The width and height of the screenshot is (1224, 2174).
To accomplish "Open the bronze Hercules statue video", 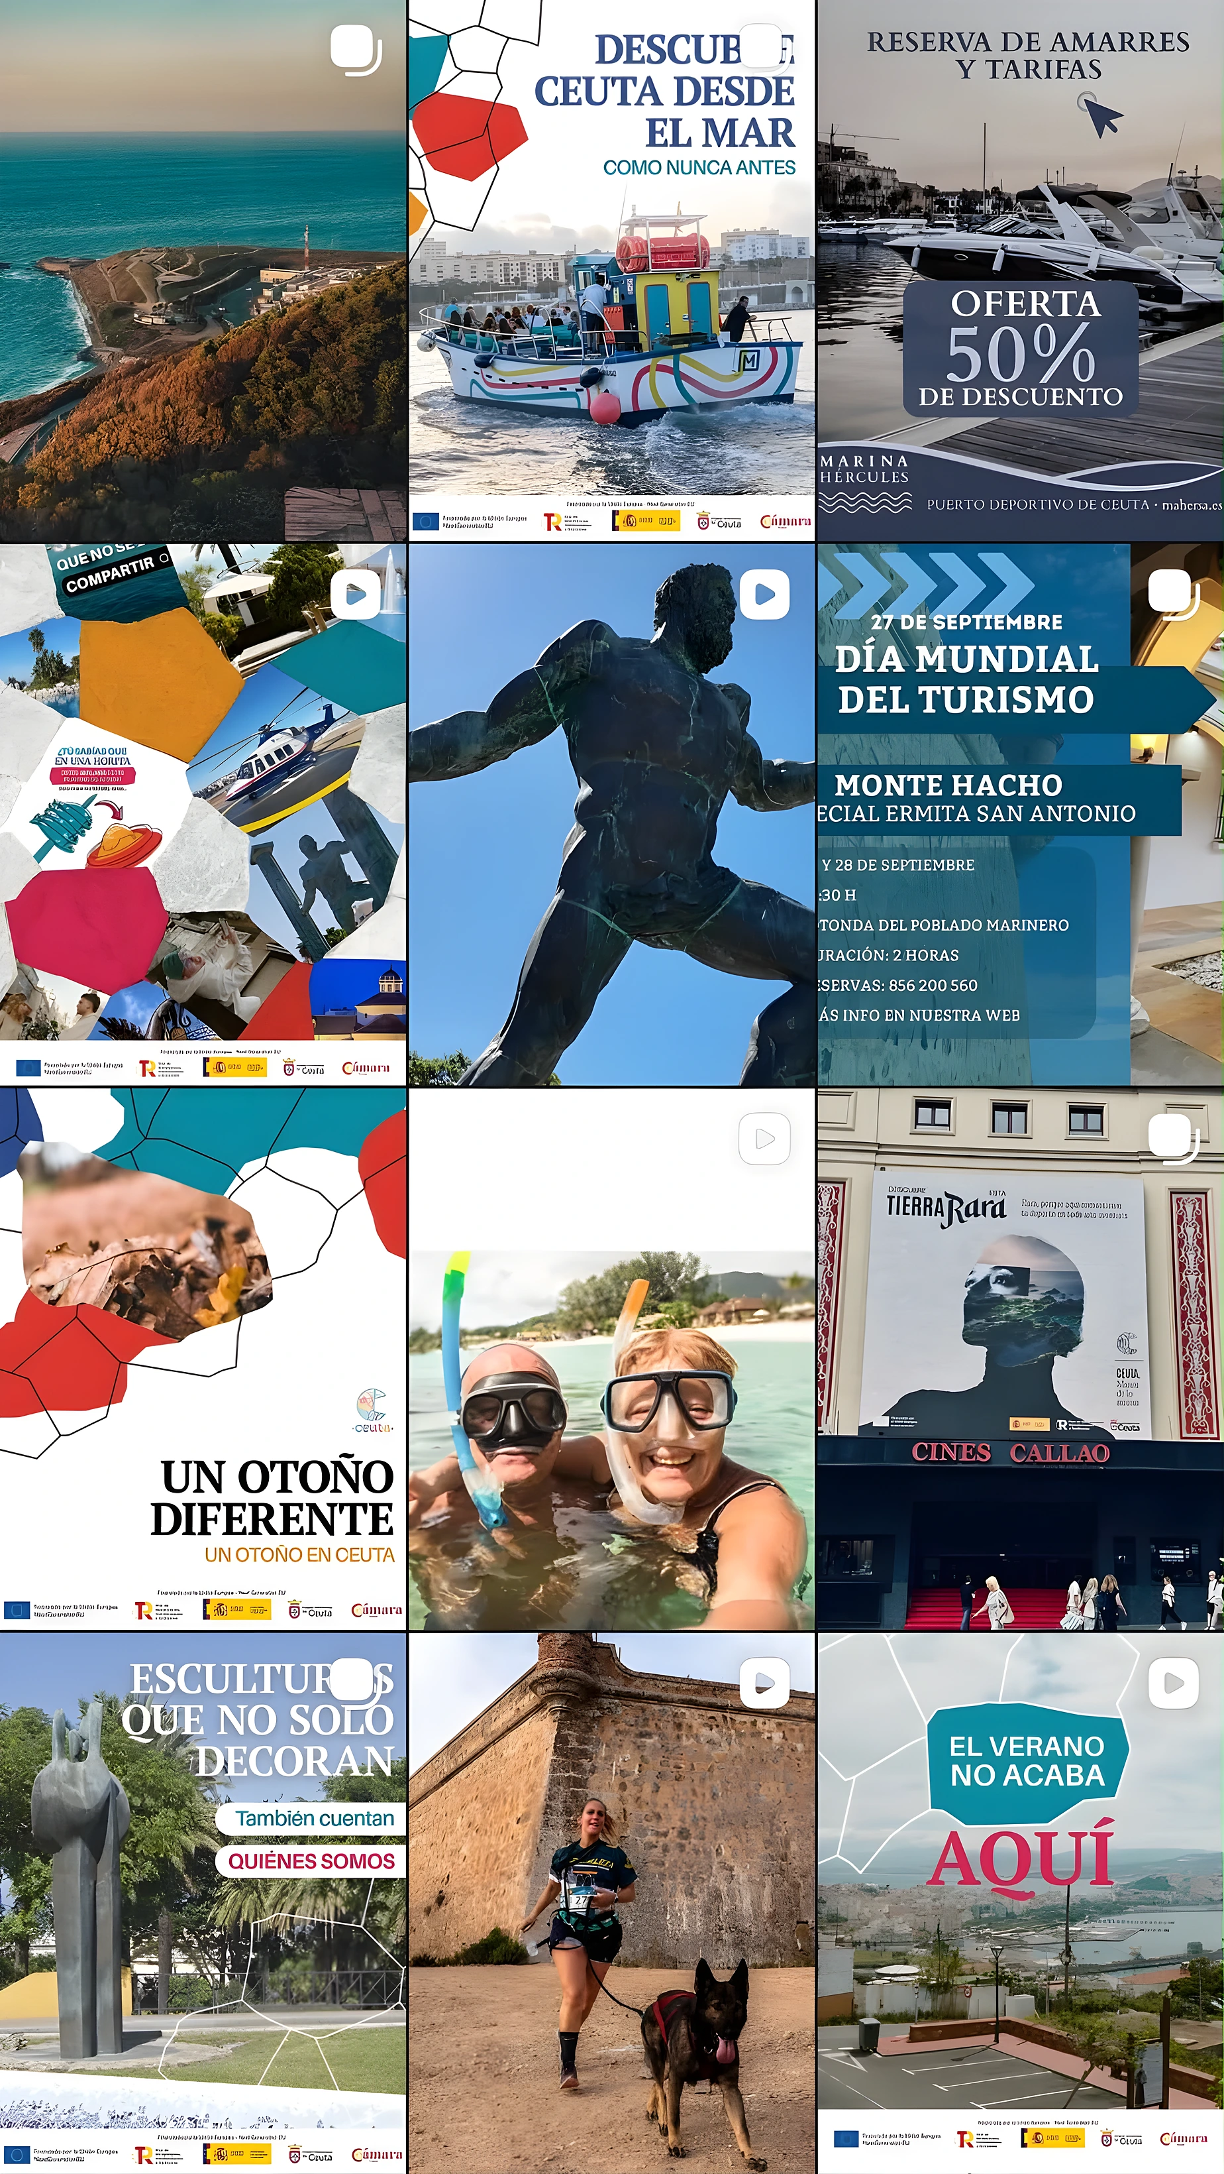I will tap(611, 815).
